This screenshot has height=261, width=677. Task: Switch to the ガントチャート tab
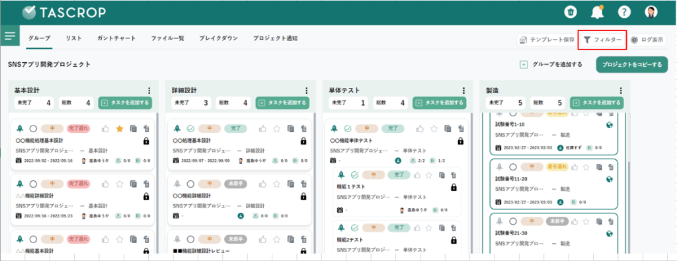point(116,38)
